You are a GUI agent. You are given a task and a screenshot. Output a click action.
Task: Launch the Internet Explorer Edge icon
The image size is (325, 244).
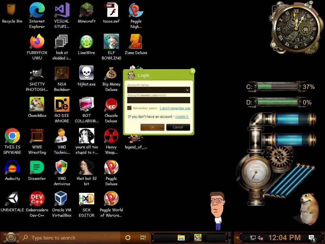click(37, 10)
